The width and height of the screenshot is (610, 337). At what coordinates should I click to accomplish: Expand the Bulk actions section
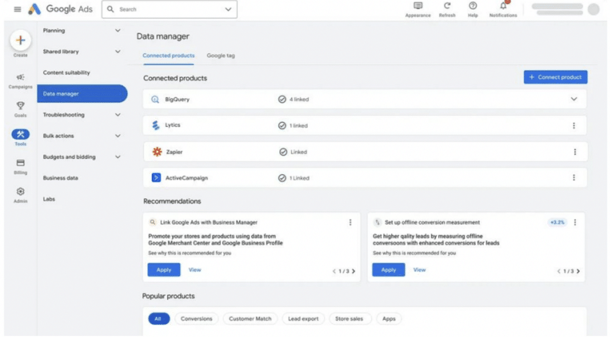[118, 136]
